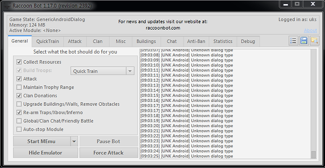Screen dimensions: 325x168
Task: Click the Force Attack button
Action: point(109,153)
